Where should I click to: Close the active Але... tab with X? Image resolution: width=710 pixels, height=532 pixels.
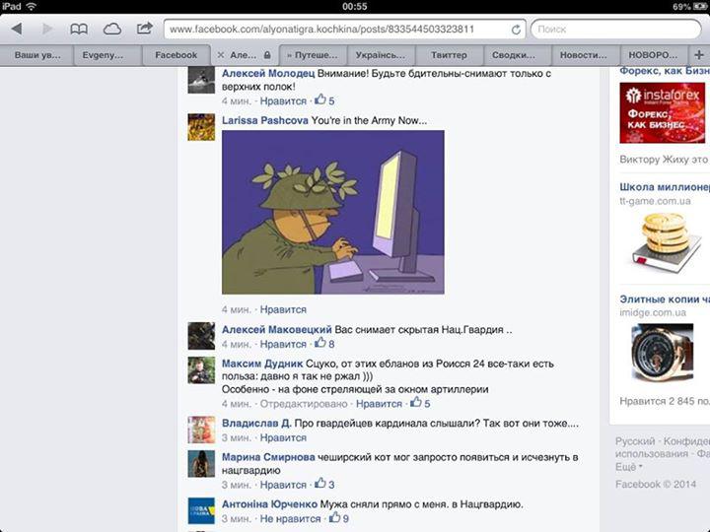point(221,55)
